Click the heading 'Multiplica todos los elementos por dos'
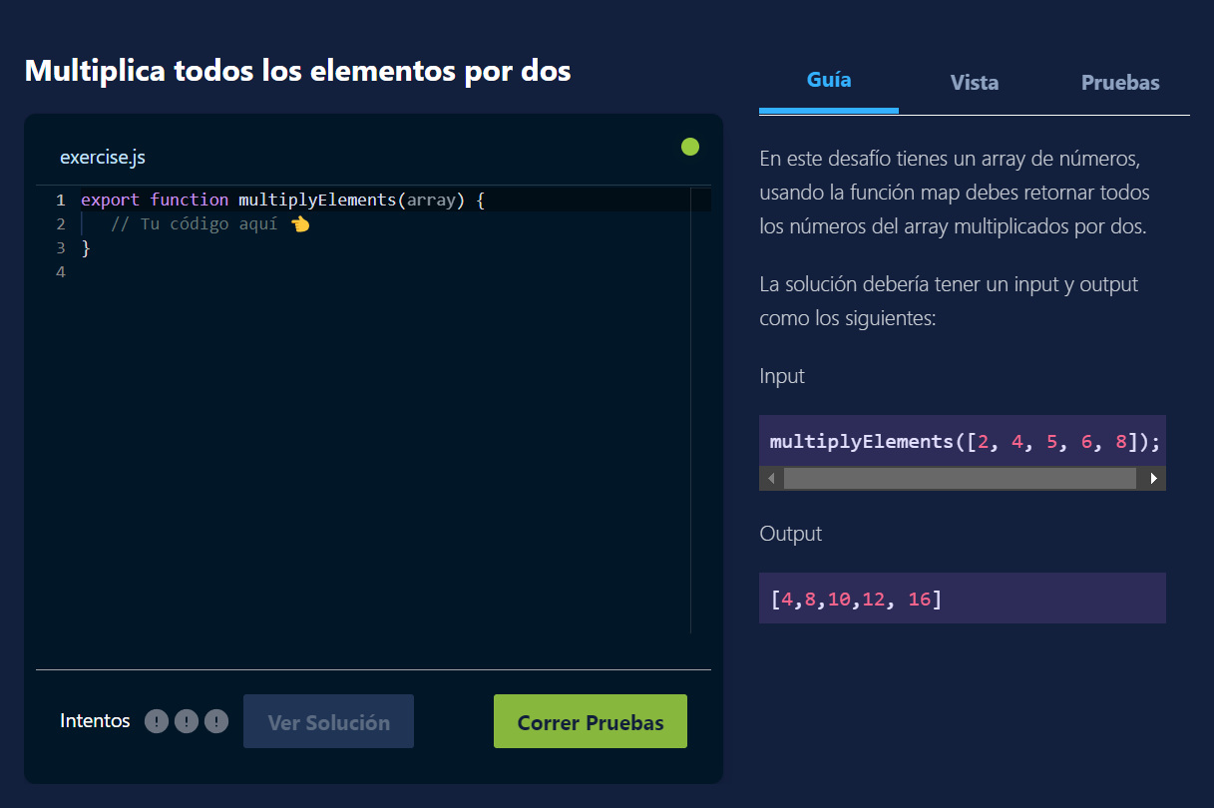1214x808 pixels. tap(297, 71)
